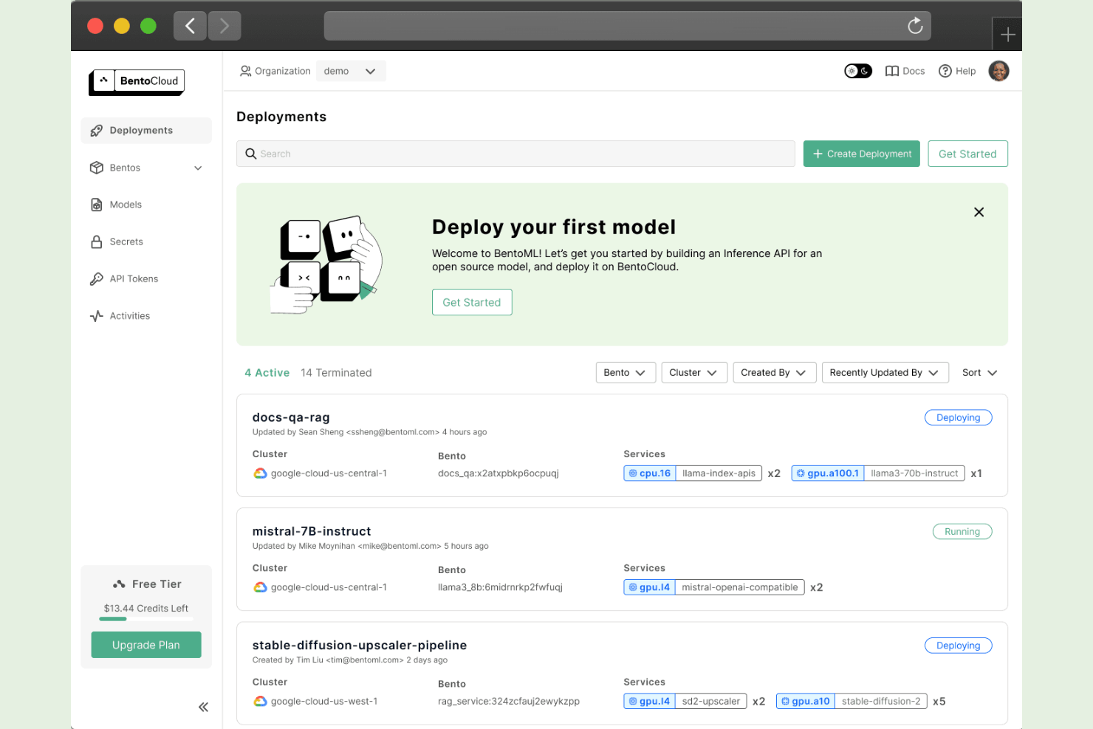Click the browser reload icon
This screenshot has height=729, width=1093.
click(915, 26)
